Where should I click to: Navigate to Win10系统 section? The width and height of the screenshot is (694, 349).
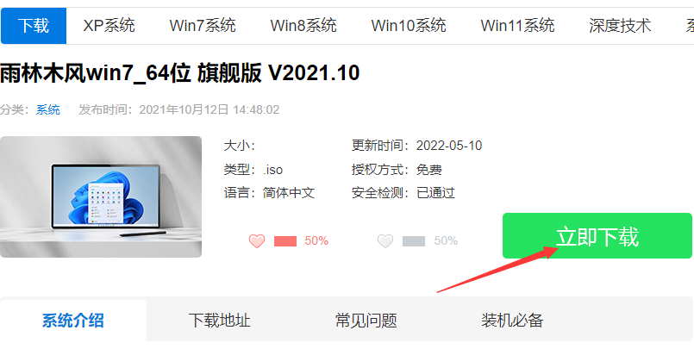[409, 26]
